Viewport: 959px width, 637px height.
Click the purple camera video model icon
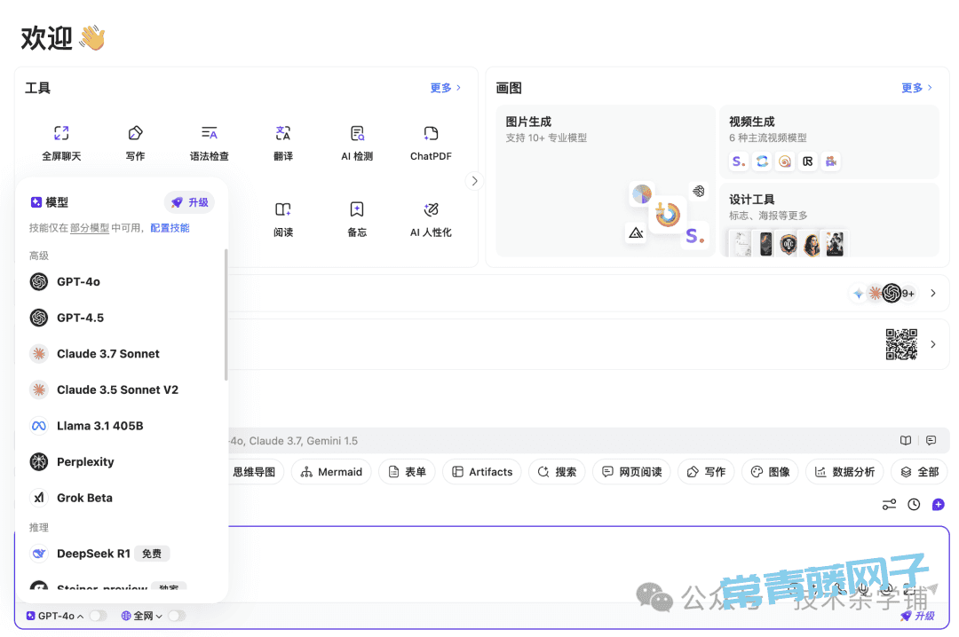click(830, 161)
